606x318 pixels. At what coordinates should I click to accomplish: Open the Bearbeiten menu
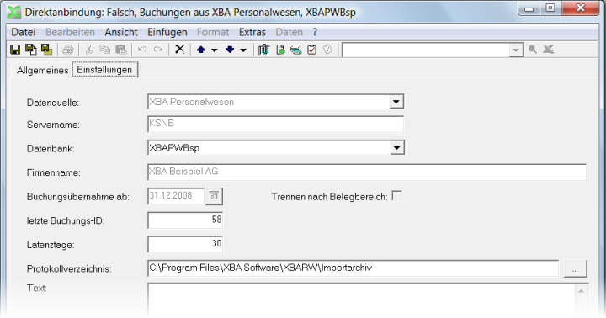point(71,32)
